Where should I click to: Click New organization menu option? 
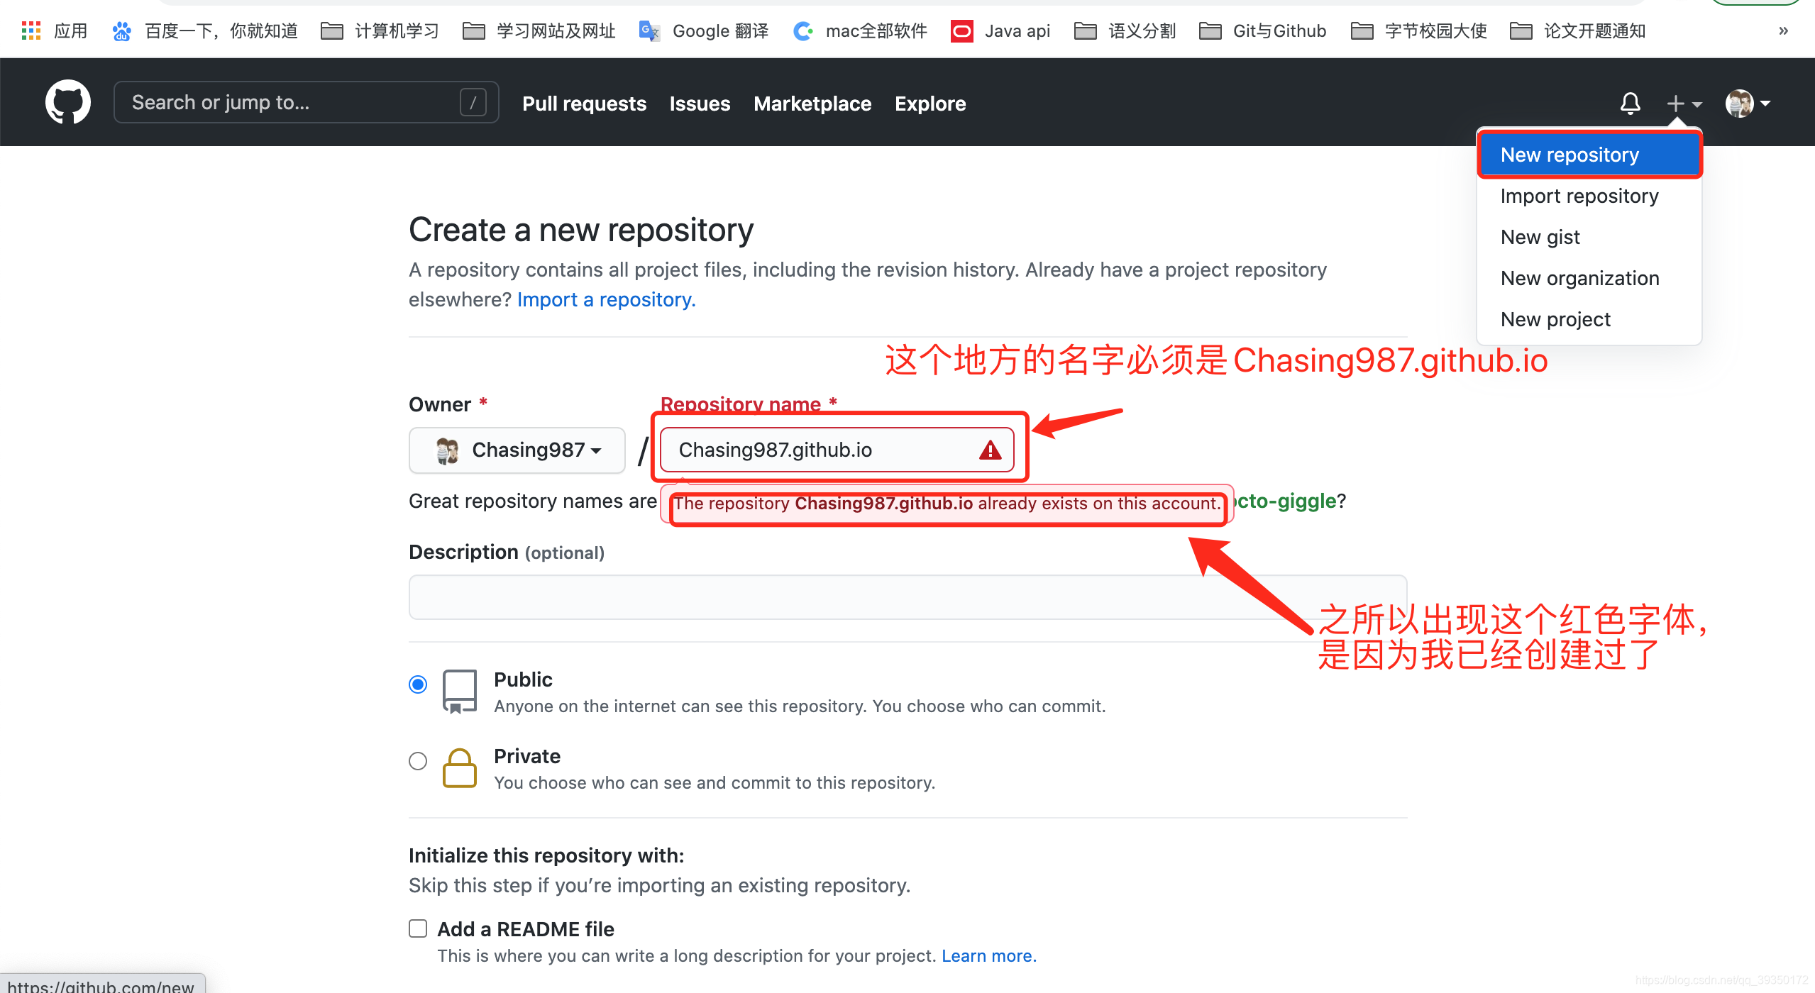pos(1579,279)
